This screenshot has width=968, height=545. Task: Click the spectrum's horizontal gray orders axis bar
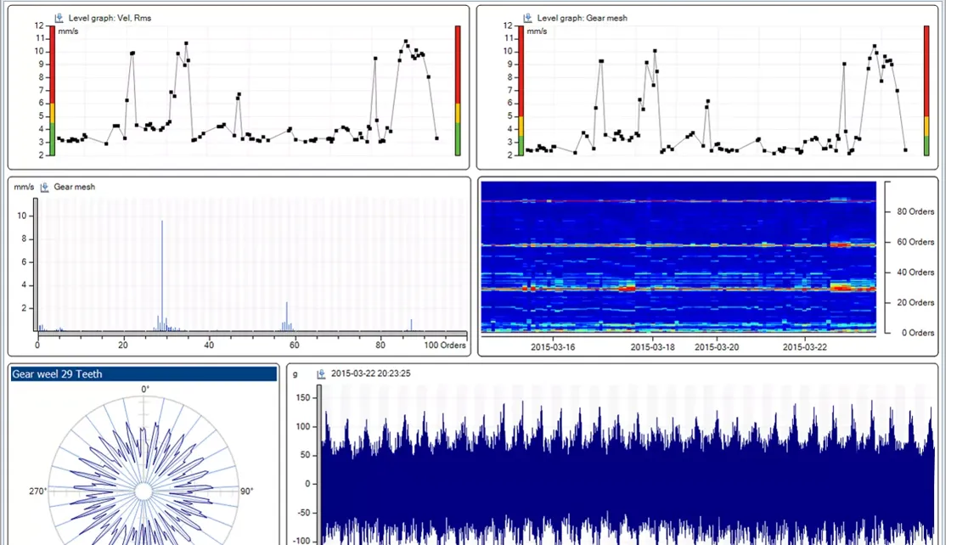coord(251,334)
